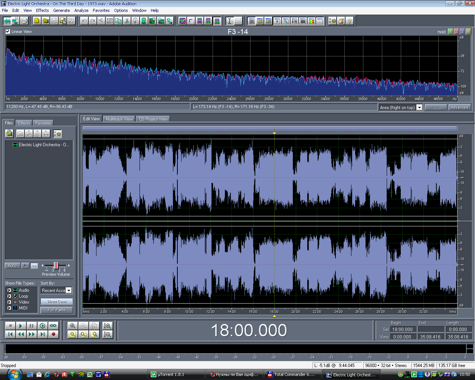Click the Zoom In Vertically icon

(108, 326)
